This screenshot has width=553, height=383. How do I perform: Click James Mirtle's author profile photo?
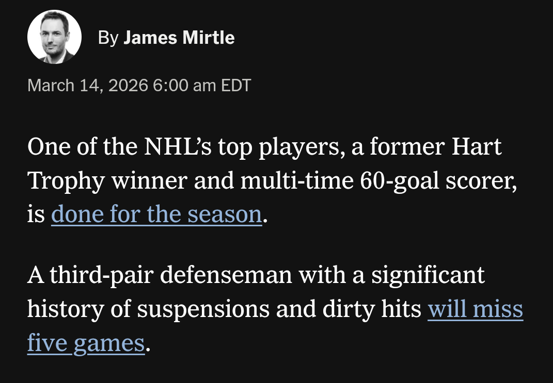pyautogui.click(x=54, y=37)
